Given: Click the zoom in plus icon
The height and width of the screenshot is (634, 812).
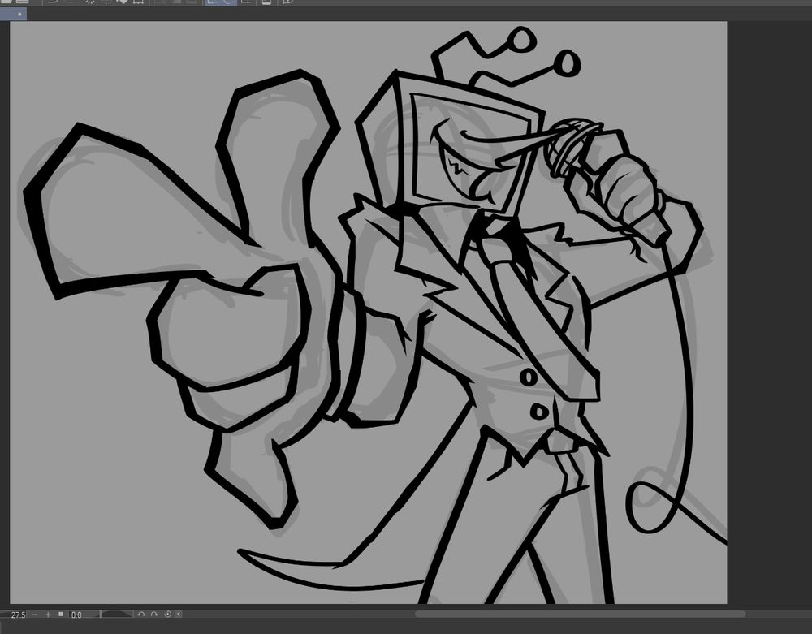Looking at the screenshot, I should point(48,615).
